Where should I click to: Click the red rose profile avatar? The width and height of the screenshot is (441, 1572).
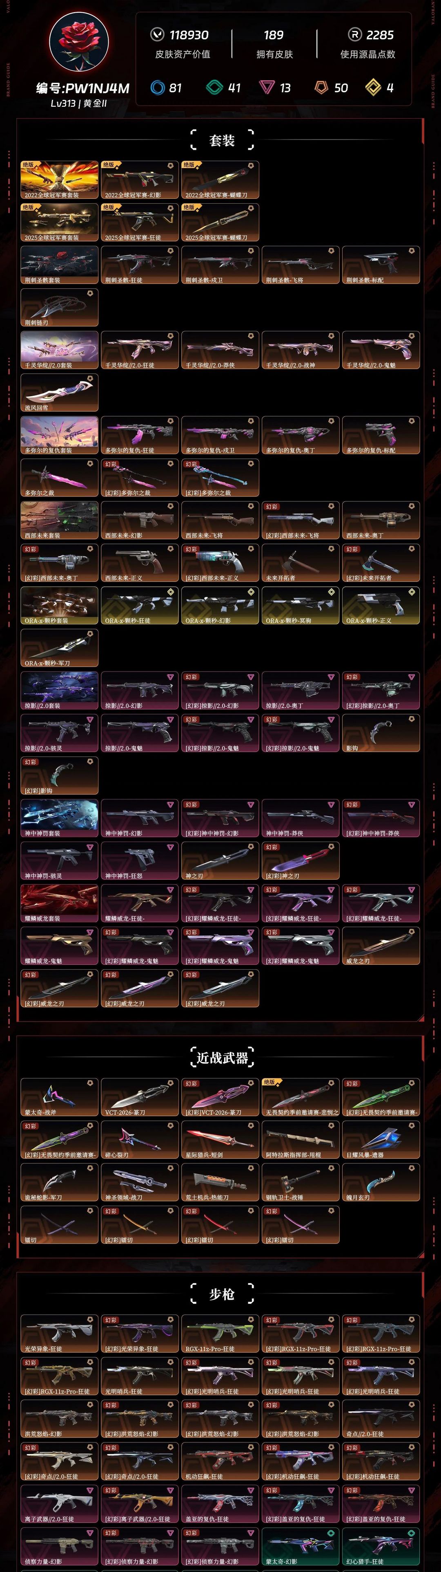tap(79, 42)
